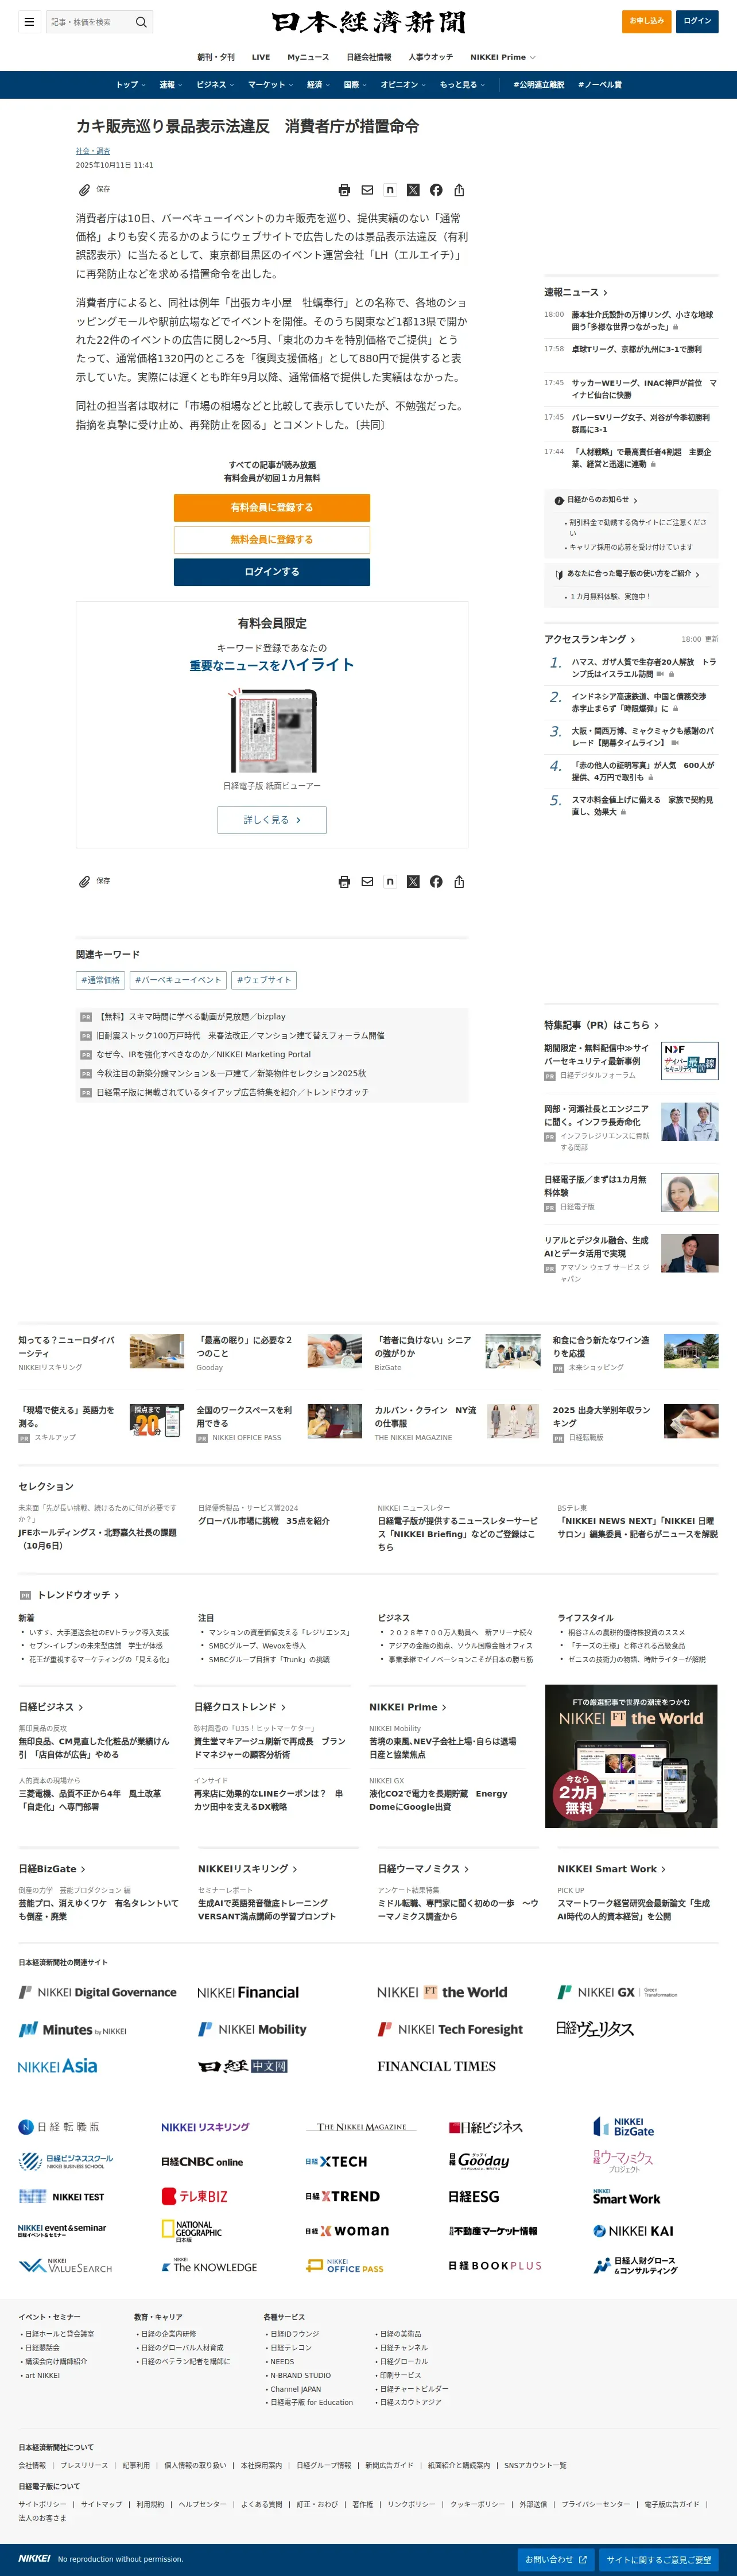737x2576 pixels.
Task: Click 有料会員に登録する button
Action: click(x=272, y=507)
